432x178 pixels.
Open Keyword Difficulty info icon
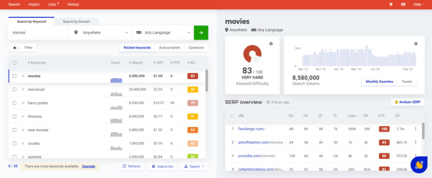[271, 44]
